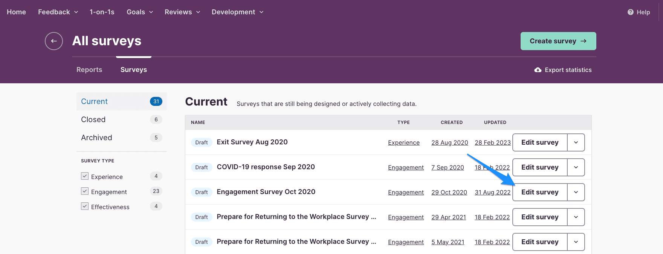This screenshot has height=254, width=663.
Task: Click Edit survey for COVID-19 response Sep 2020
Action: [x=540, y=167]
